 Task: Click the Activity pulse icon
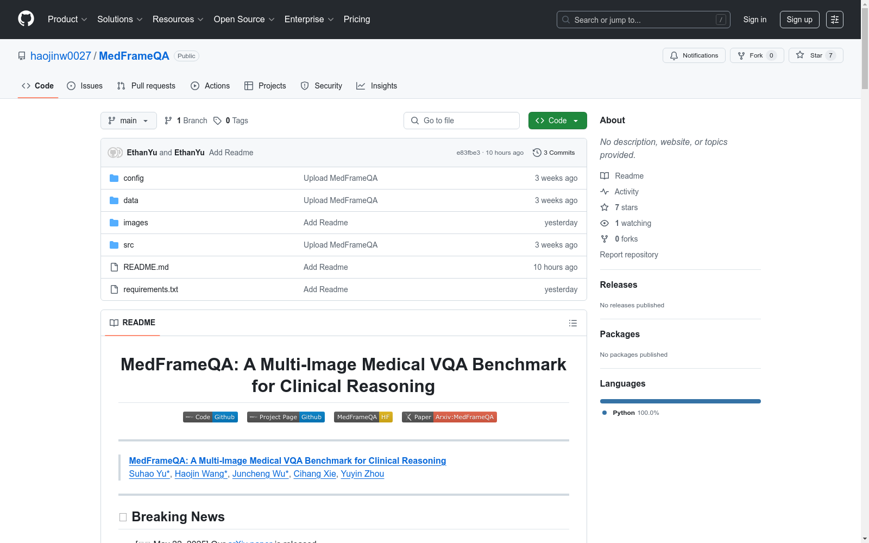point(604,192)
